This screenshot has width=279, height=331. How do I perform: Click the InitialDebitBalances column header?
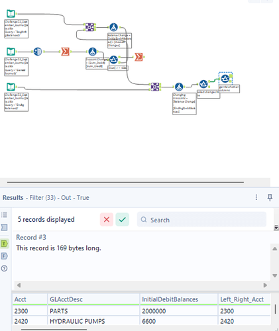pyautogui.click(x=170, y=299)
